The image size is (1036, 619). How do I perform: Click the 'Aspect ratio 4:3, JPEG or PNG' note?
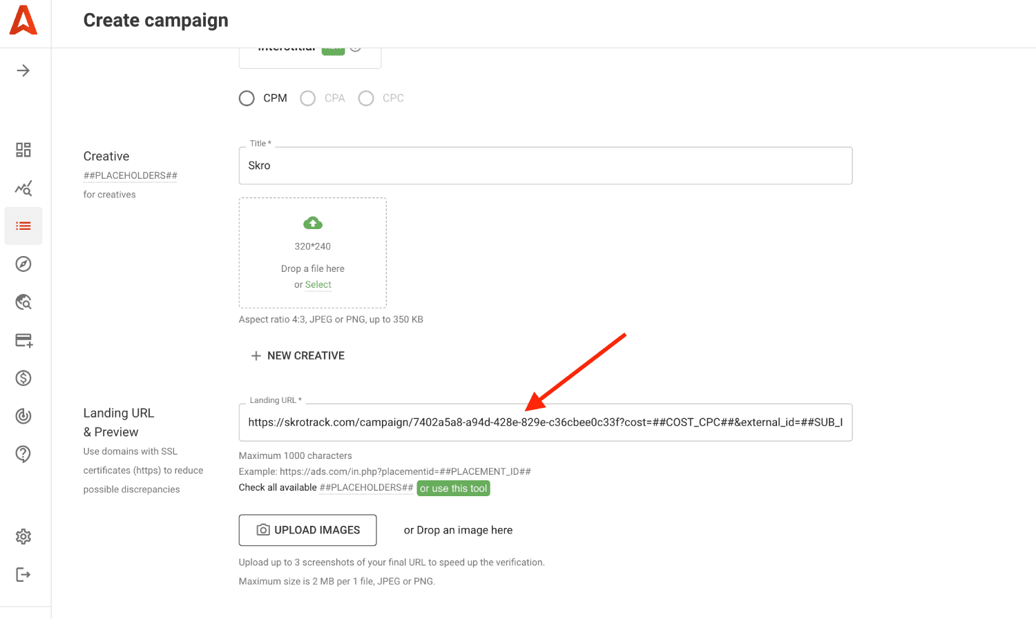click(x=331, y=320)
